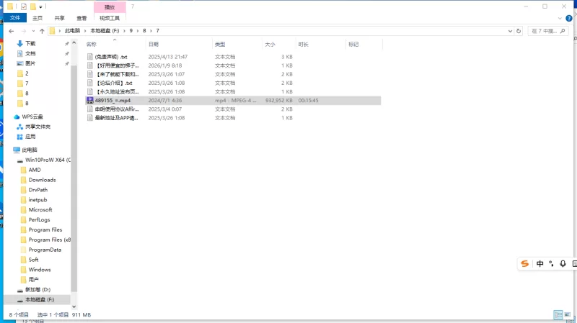Screen dimensions: 577x323
Task: Click 本地磁盘 (F:) in the address breadcrumb
Action: (x=105, y=31)
